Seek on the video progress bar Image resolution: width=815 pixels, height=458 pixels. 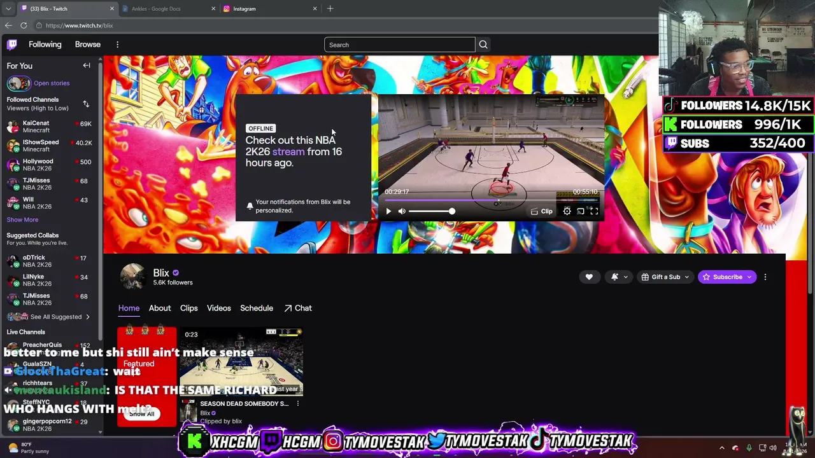coord(491,200)
